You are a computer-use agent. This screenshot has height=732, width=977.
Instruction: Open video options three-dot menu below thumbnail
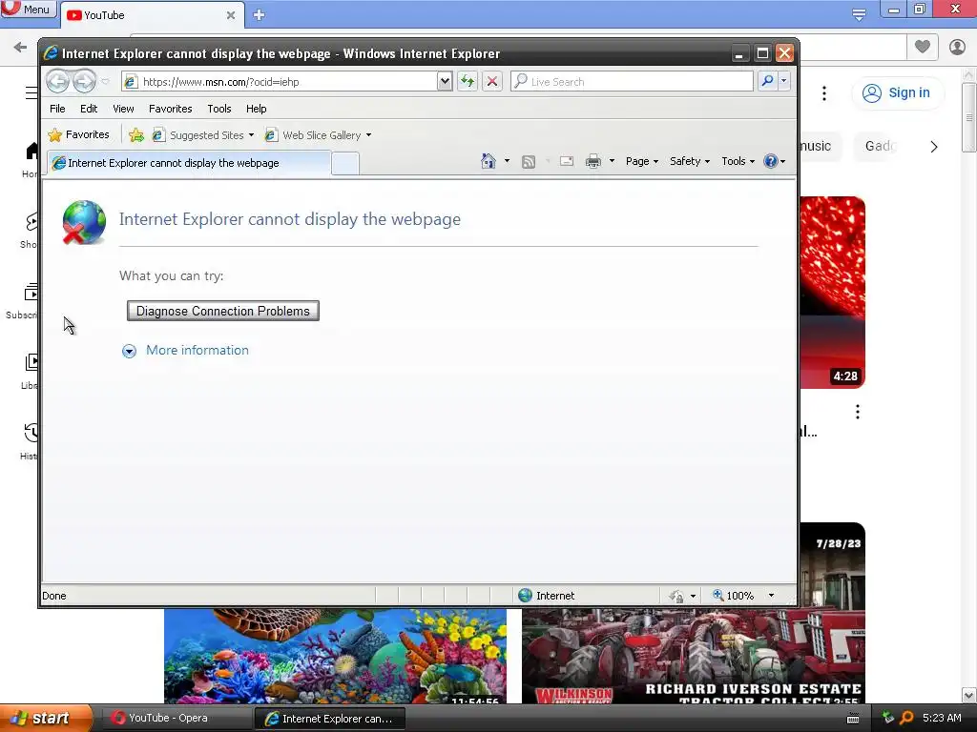pos(858,412)
